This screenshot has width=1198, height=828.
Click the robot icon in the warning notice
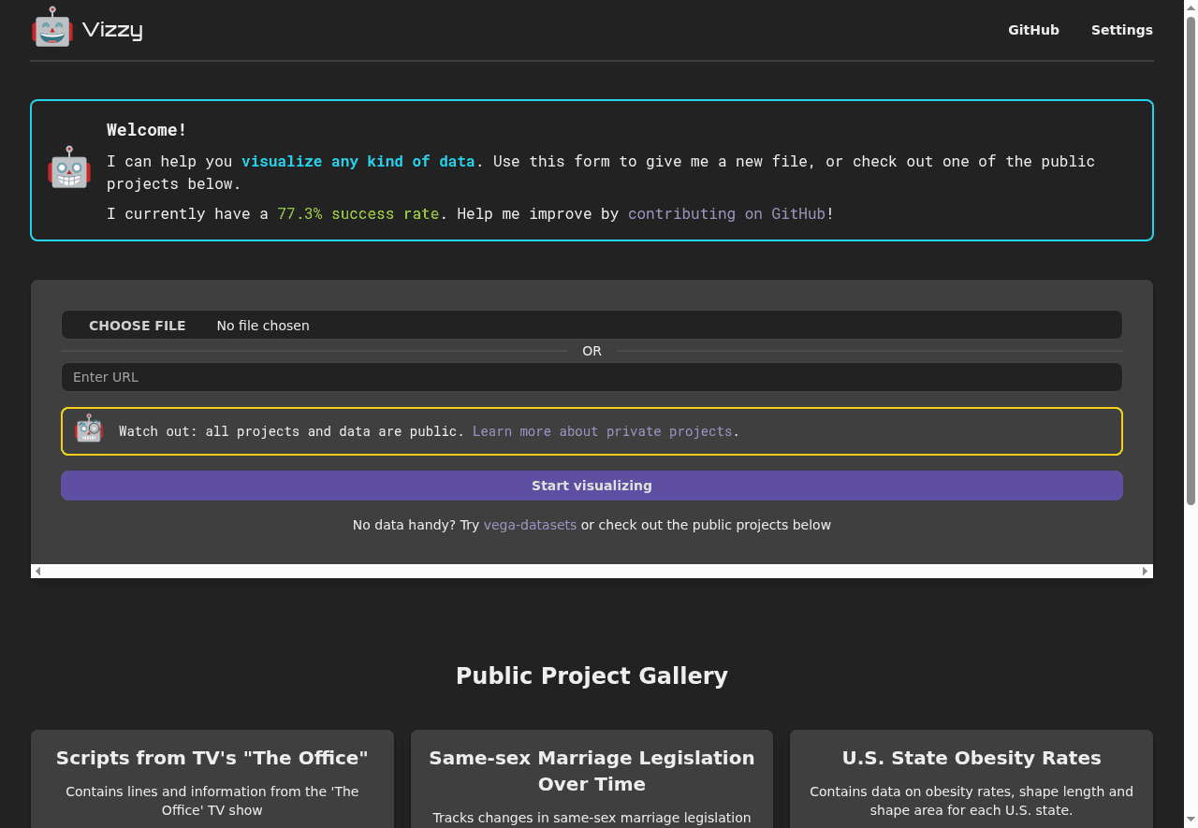click(x=89, y=429)
